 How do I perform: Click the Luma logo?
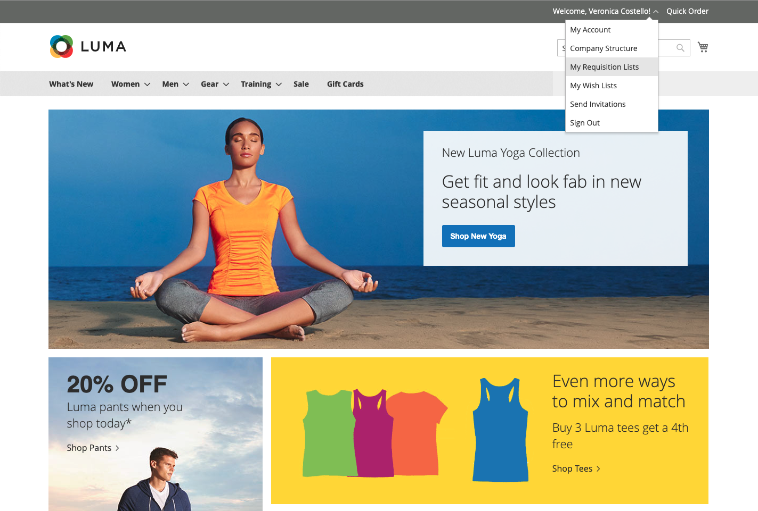coord(88,47)
